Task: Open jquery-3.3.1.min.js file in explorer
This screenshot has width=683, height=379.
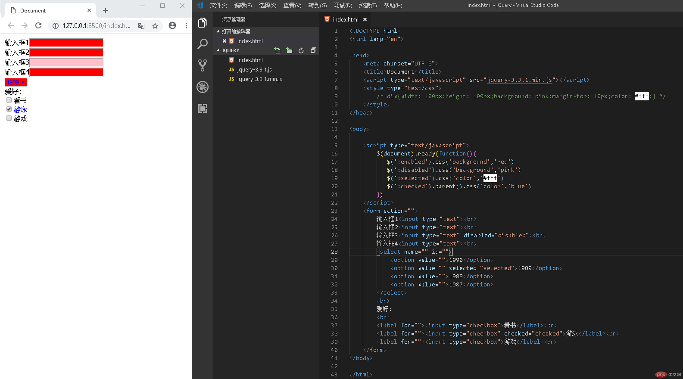Action: (x=259, y=79)
